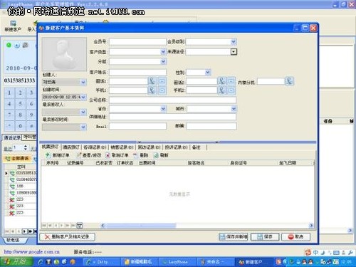Open the 来源途径 dropdown
Viewport: 356px width, 267px height.
234,52
